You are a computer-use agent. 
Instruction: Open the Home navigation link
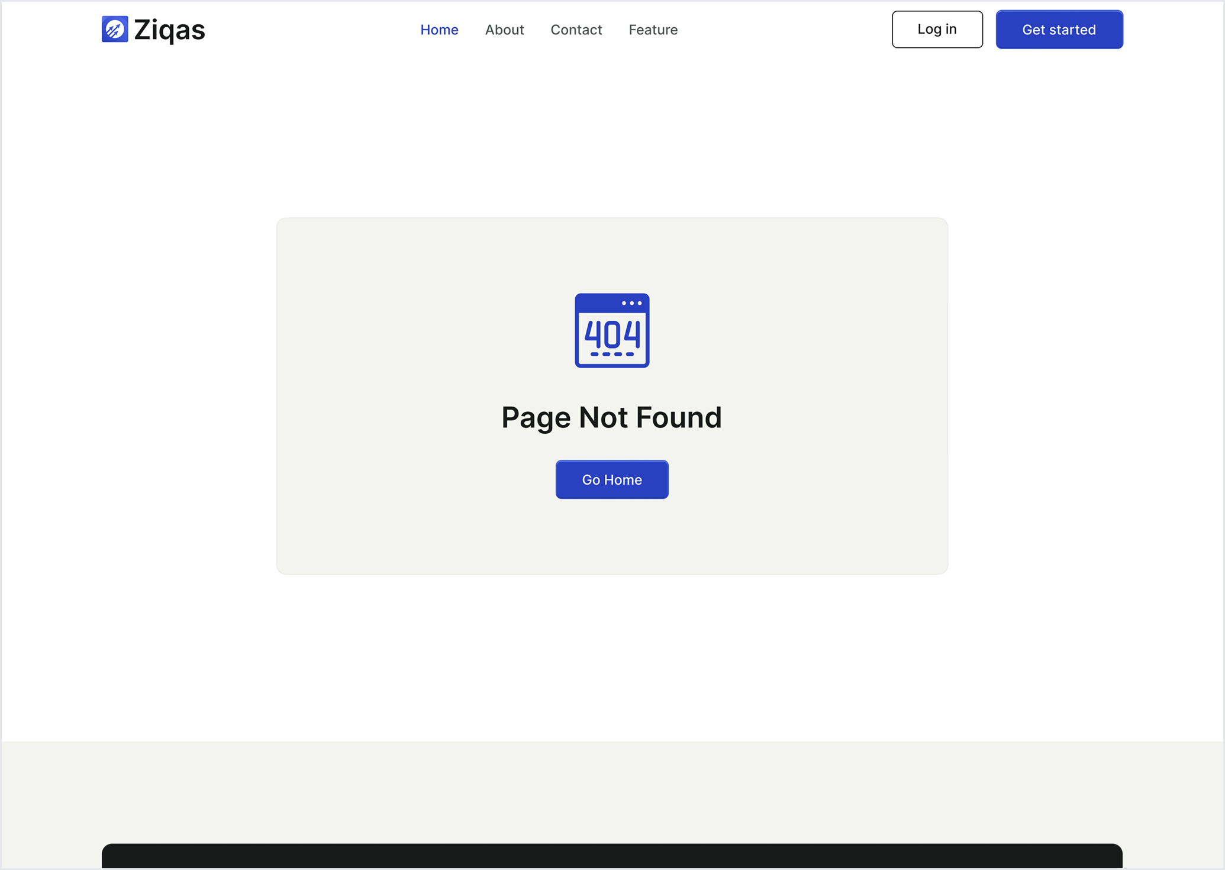(439, 30)
